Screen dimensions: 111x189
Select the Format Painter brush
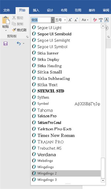coord(14,30)
